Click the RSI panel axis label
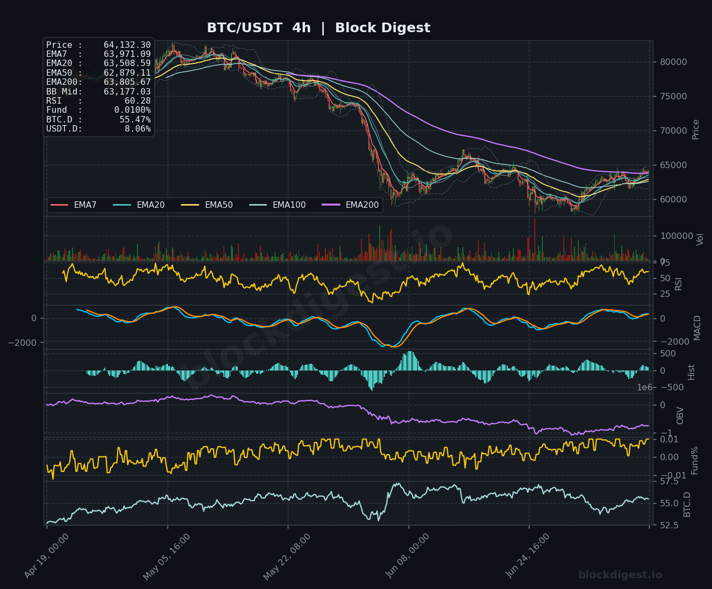Image resolution: width=712 pixels, height=589 pixels. click(678, 283)
